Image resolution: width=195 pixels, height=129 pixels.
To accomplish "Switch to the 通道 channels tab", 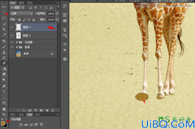I will pos(21,3).
